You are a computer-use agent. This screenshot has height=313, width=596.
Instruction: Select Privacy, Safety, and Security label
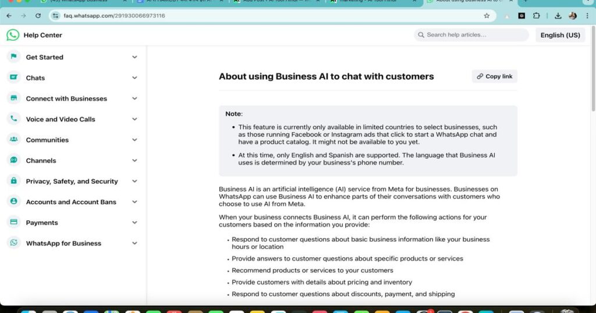72,181
